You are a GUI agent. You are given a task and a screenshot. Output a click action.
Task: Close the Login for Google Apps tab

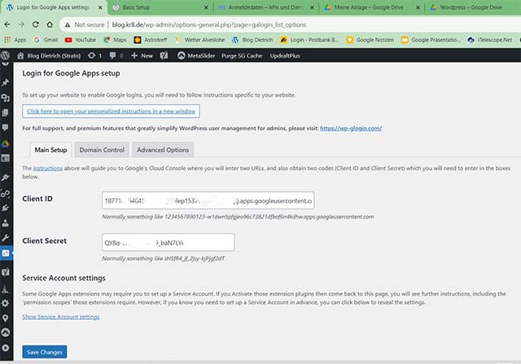(x=100, y=7)
